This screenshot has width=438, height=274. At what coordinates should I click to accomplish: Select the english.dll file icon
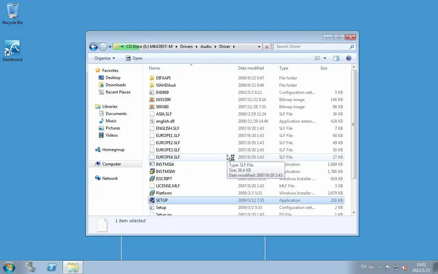(152, 121)
